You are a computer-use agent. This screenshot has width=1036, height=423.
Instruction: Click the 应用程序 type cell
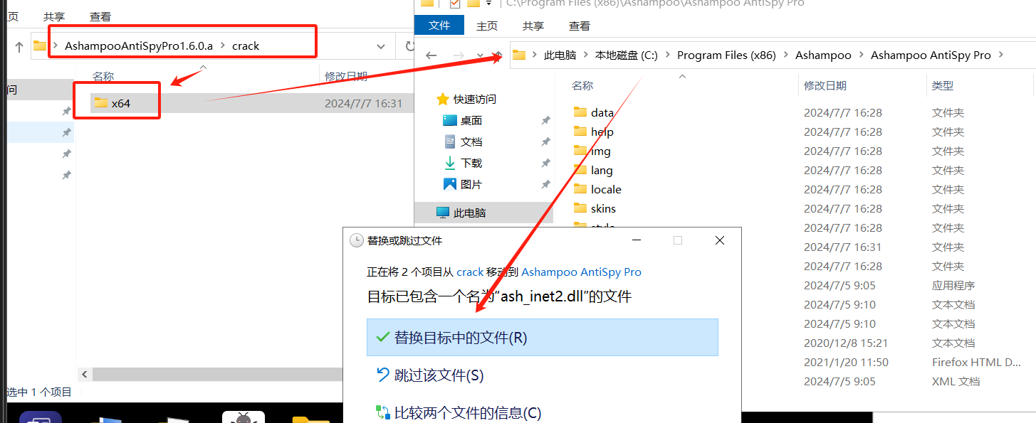click(x=953, y=285)
